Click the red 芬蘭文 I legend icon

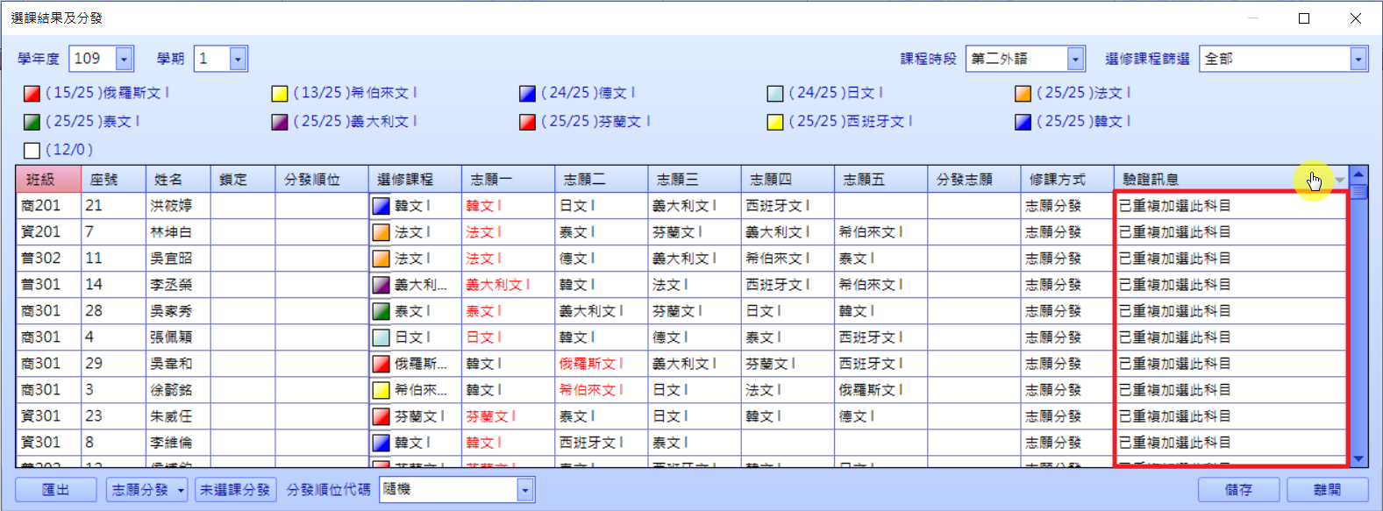[527, 122]
